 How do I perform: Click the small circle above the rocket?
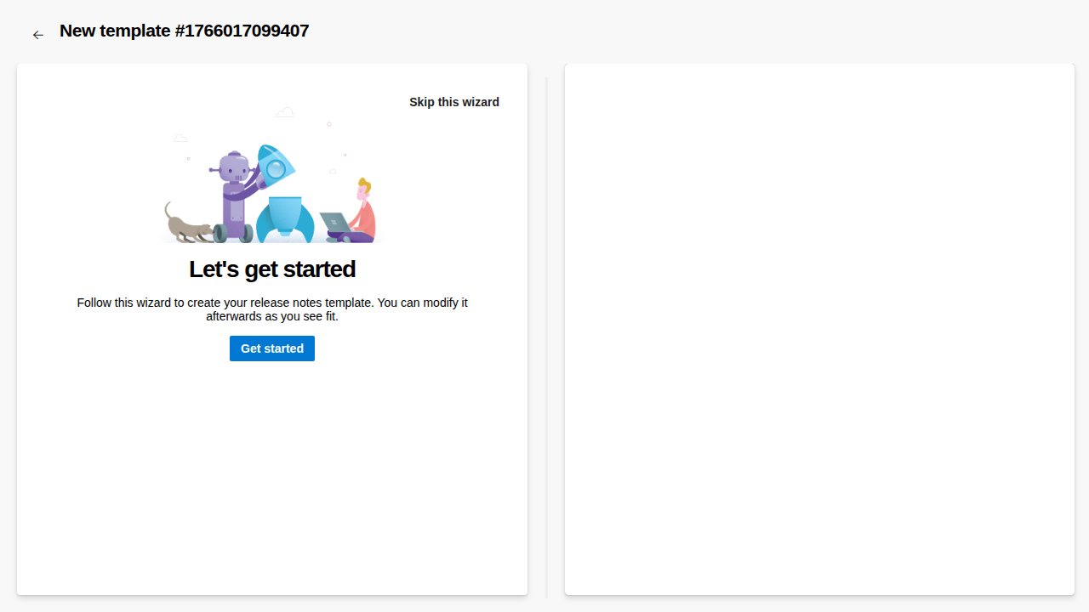(329, 124)
